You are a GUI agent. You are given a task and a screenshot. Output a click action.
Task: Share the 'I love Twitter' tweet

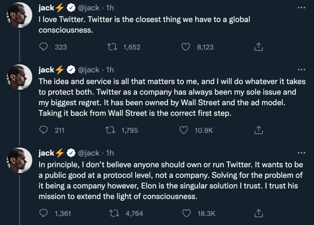click(x=258, y=47)
